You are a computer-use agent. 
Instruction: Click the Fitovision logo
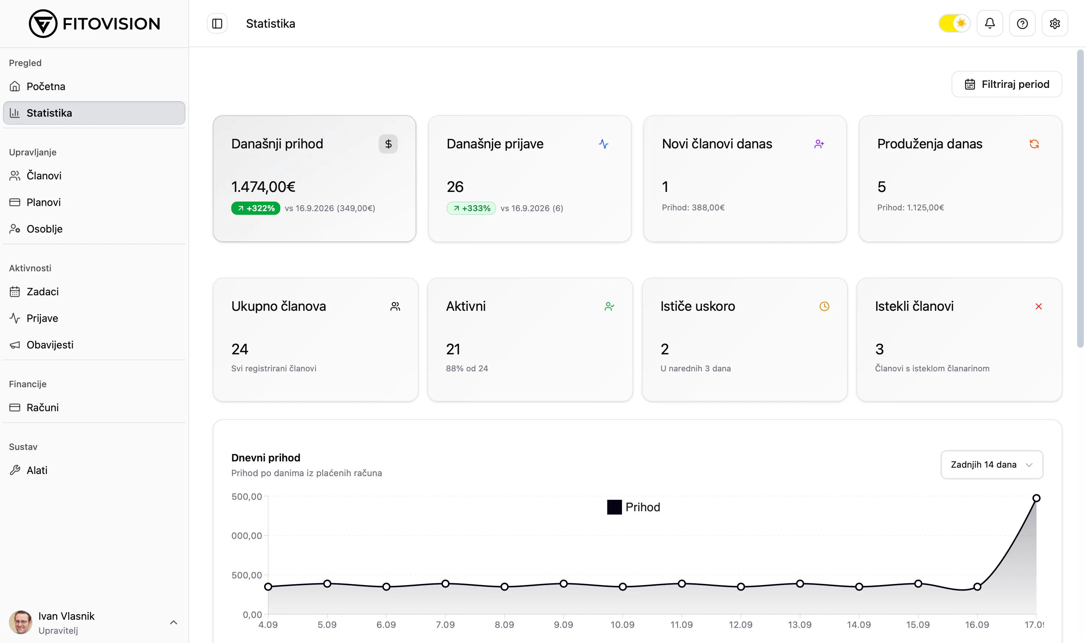(x=95, y=23)
